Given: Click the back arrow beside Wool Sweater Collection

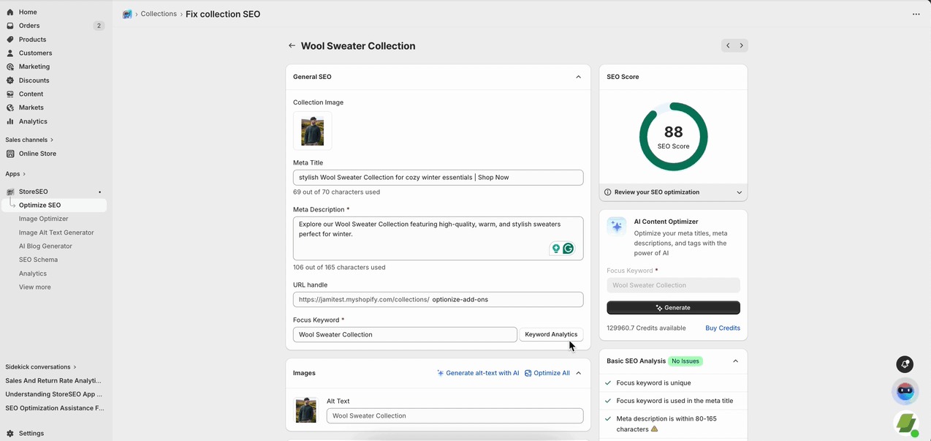Looking at the screenshot, I should 292,45.
